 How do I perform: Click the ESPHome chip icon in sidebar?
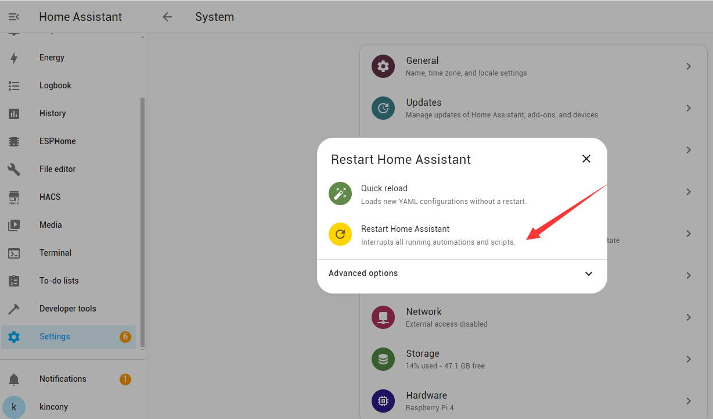click(x=14, y=141)
